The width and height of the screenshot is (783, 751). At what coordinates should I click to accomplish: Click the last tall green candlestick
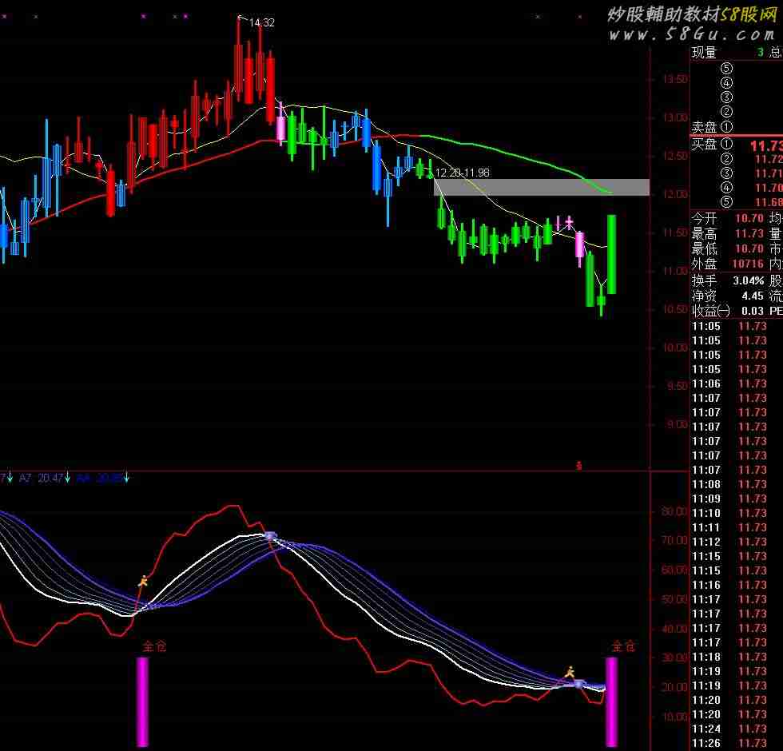tap(611, 254)
